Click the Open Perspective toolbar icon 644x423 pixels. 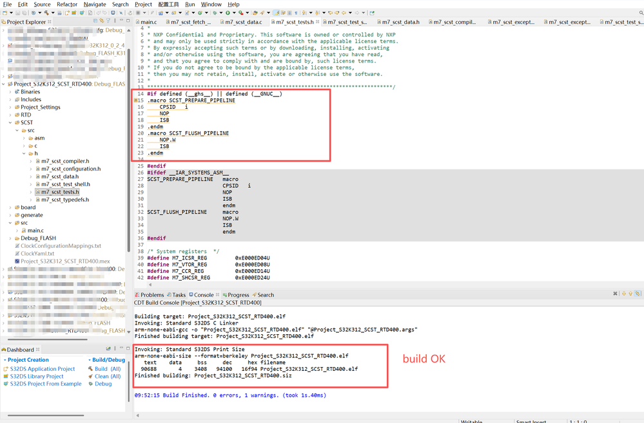372,13
